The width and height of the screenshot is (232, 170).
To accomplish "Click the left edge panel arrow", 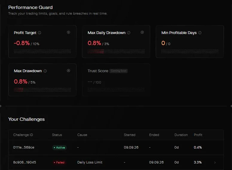I will [1, 106].
